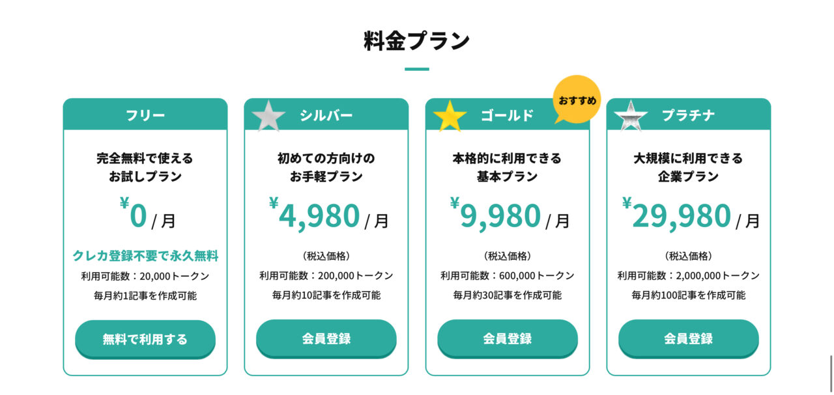This screenshot has width=834, height=395.
Task: Click the ¥4,980 price on シルバー plan
Action: tap(319, 215)
